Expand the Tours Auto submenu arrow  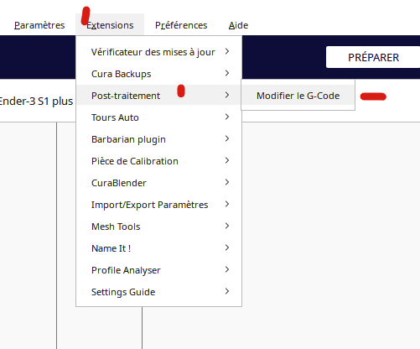coord(227,117)
